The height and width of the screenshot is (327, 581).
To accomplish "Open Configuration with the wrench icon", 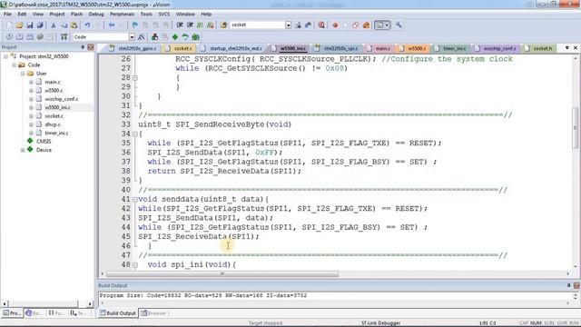I will (399, 25).
